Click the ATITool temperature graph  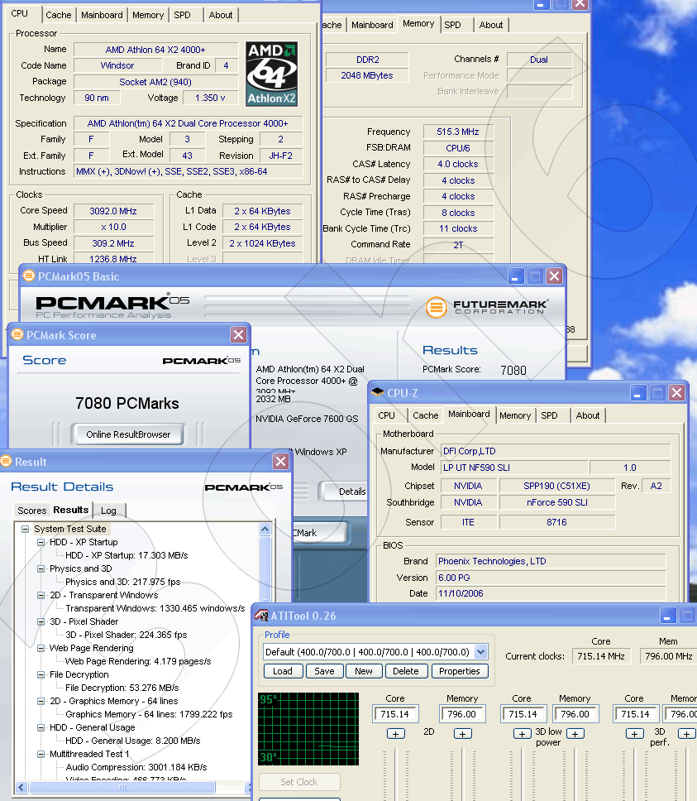[308, 729]
